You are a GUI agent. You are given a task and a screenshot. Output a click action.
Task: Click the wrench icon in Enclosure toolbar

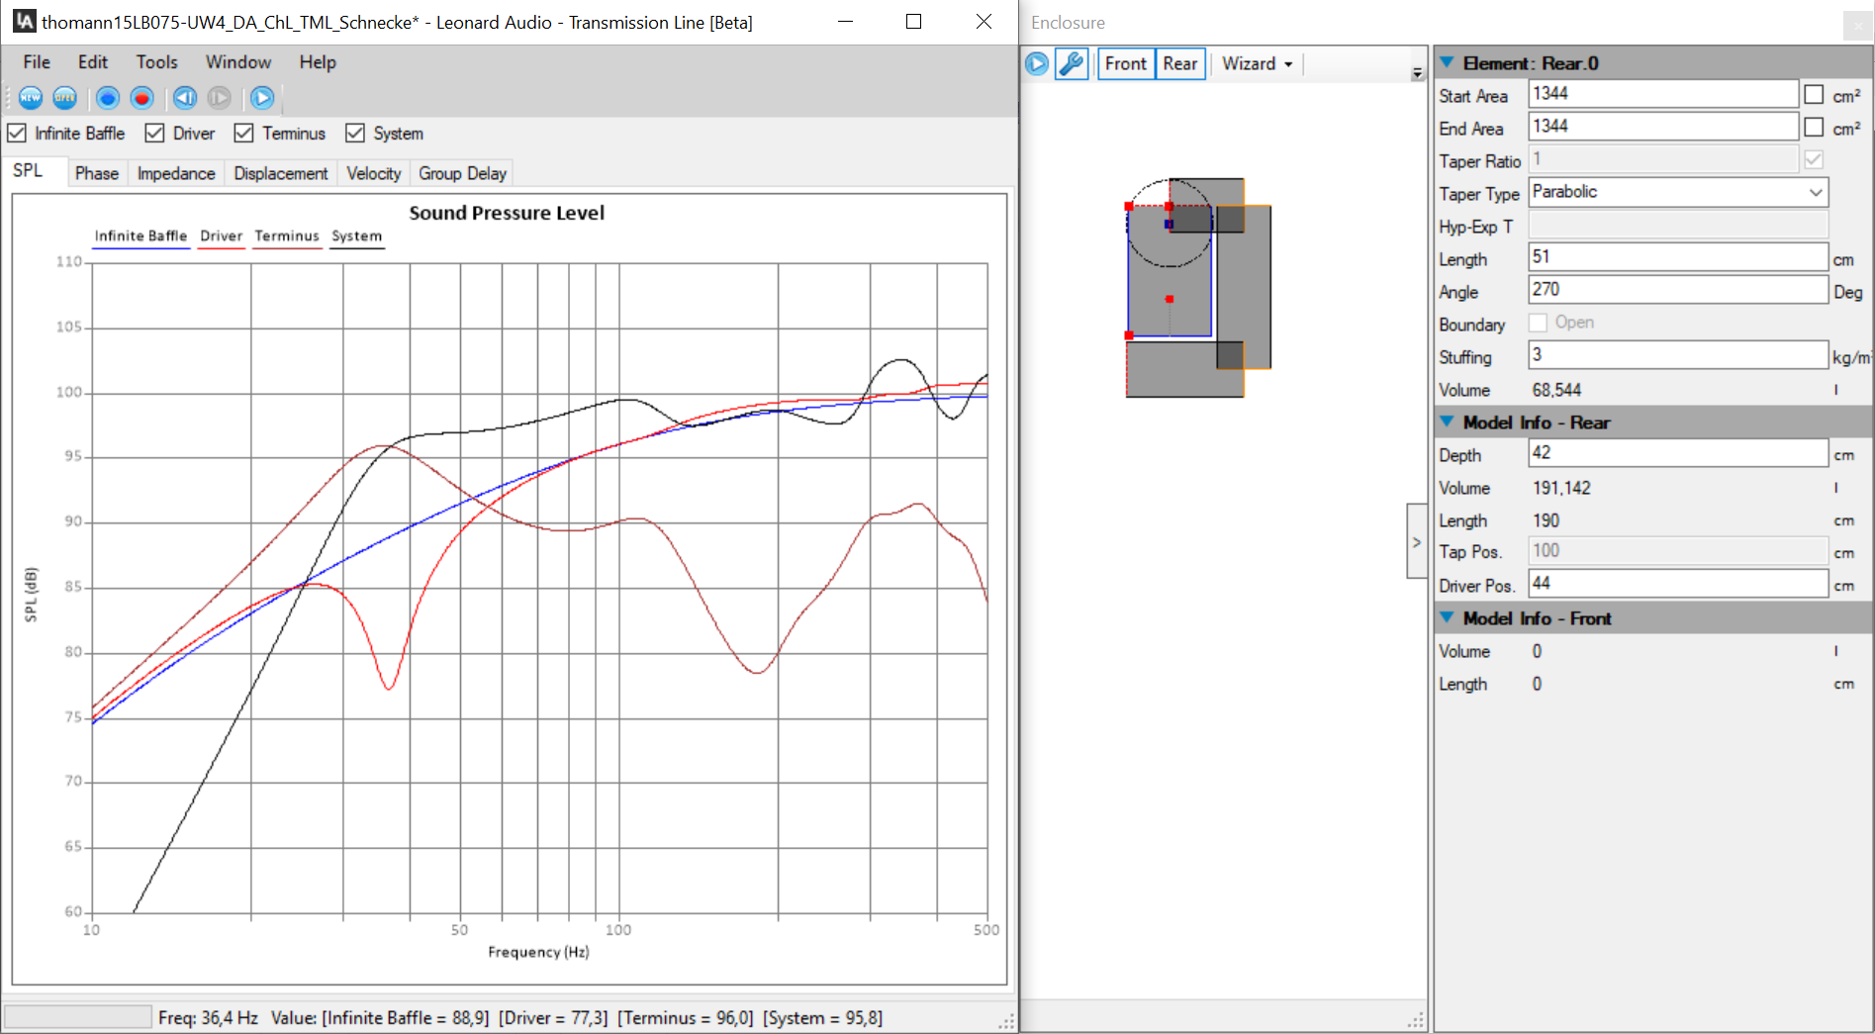(1072, 64)
